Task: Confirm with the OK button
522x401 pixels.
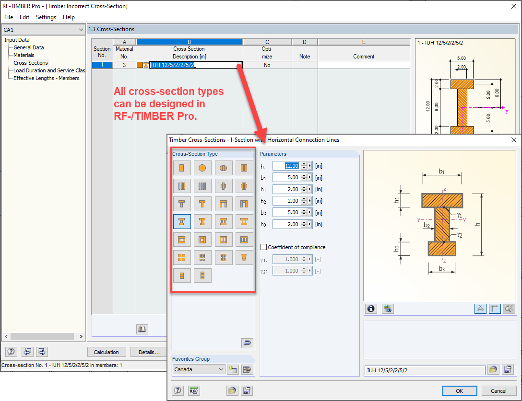Action: point(460,390)
